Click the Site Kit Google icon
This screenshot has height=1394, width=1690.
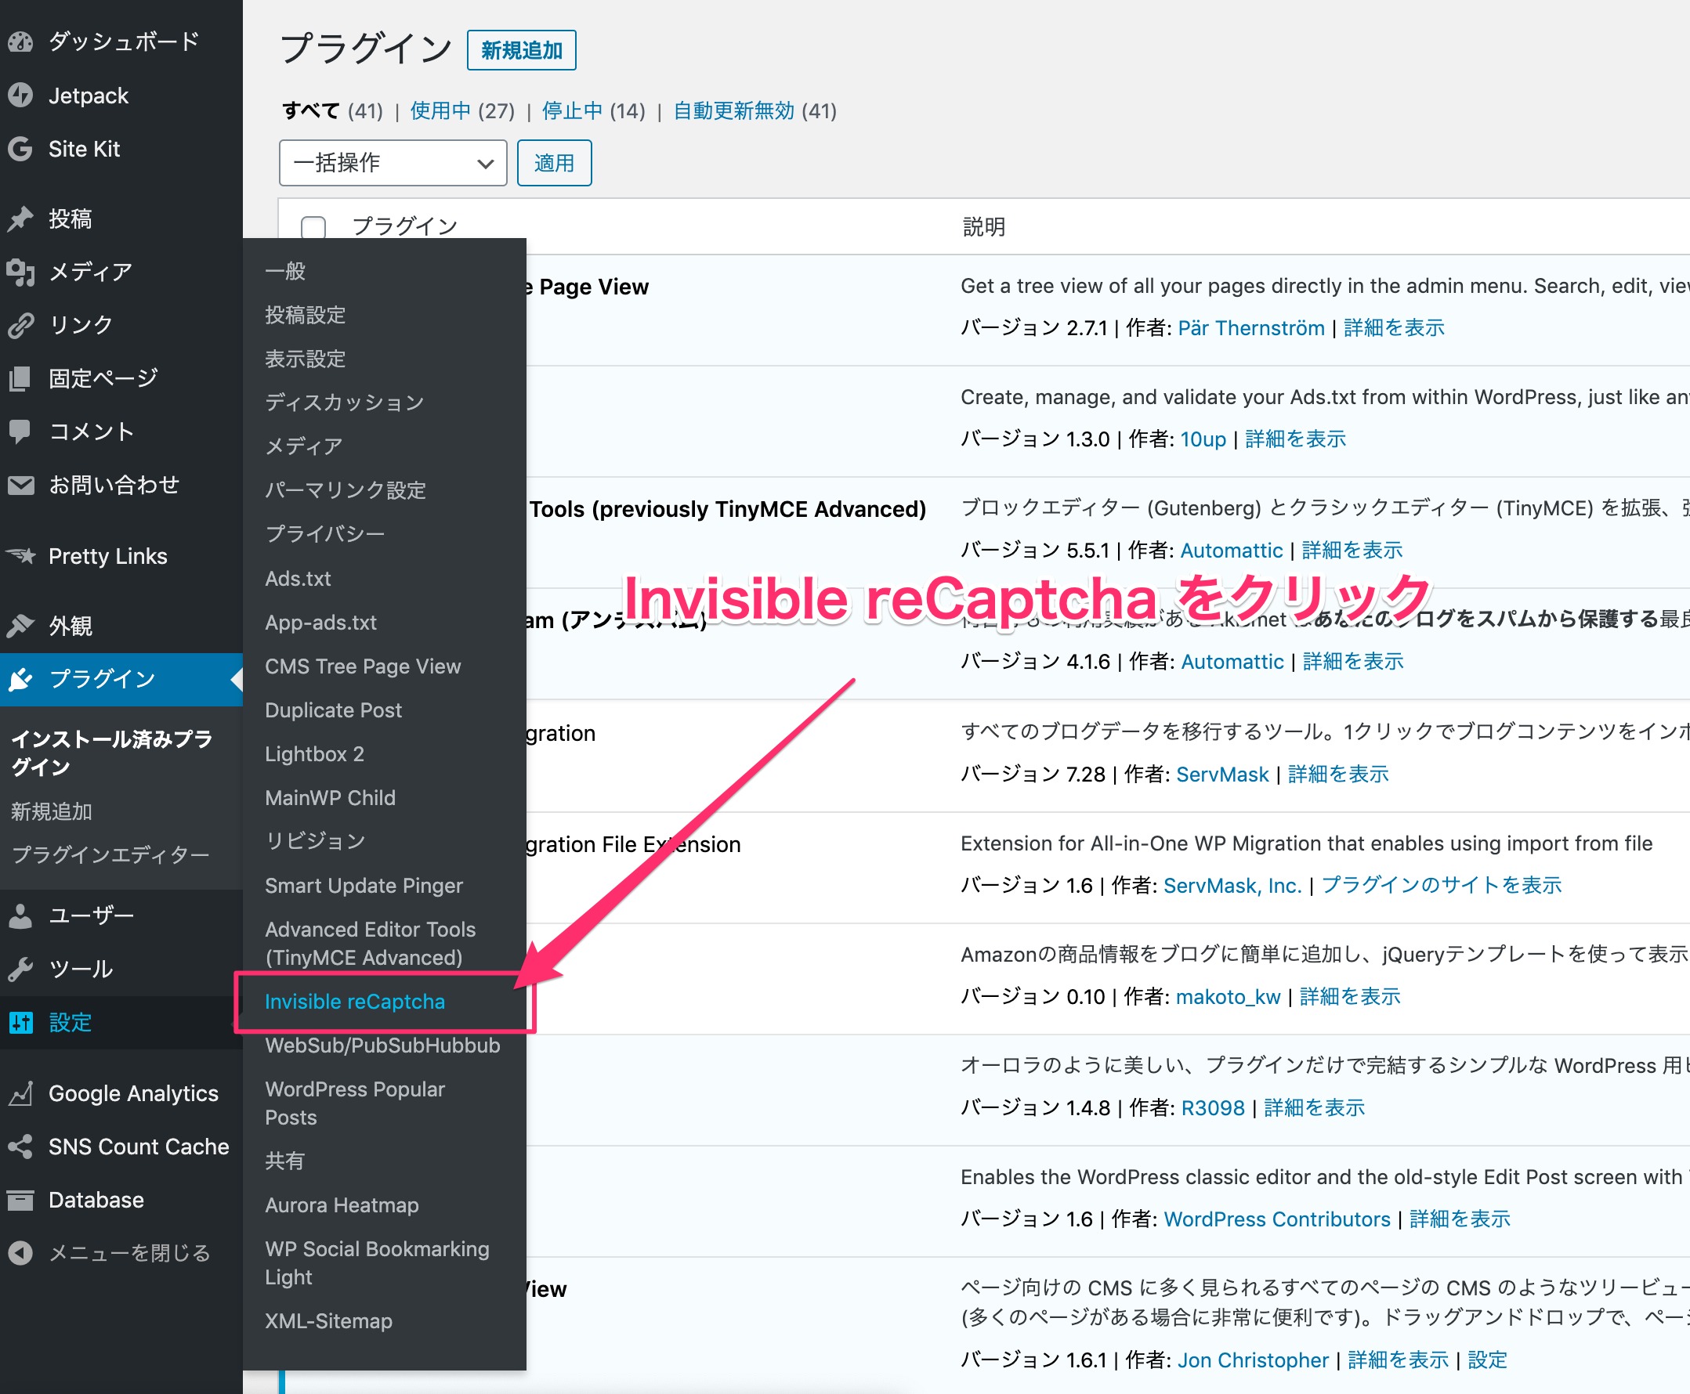(x=21, y=149)
